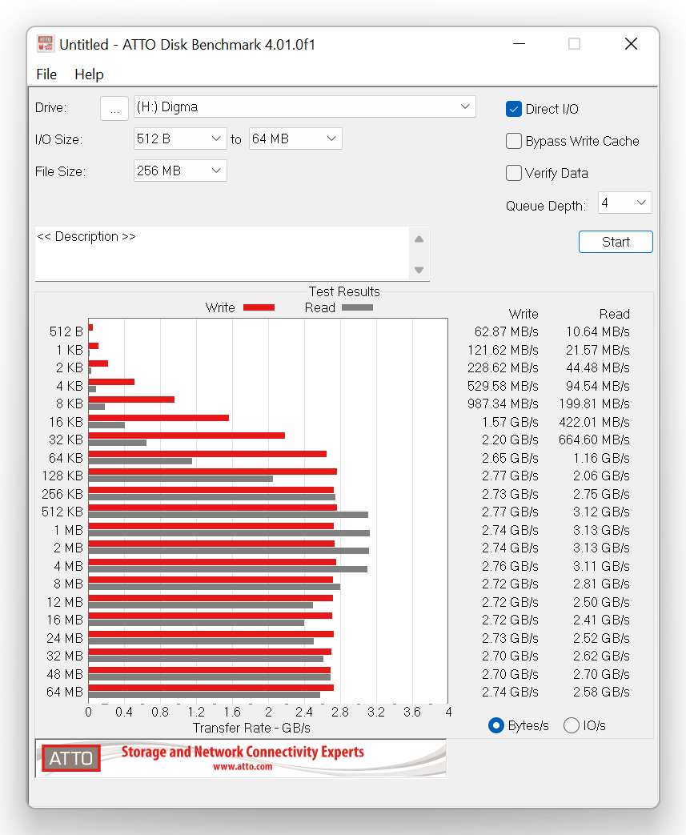Image resolution: width=686 pixels, height=835 pixels.
Task: Click the ATTO logo in the banner
Action: (x=71, y=757)
